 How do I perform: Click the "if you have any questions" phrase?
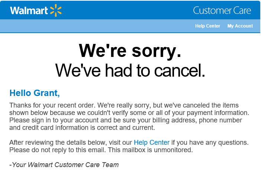(x=210, y=142)
